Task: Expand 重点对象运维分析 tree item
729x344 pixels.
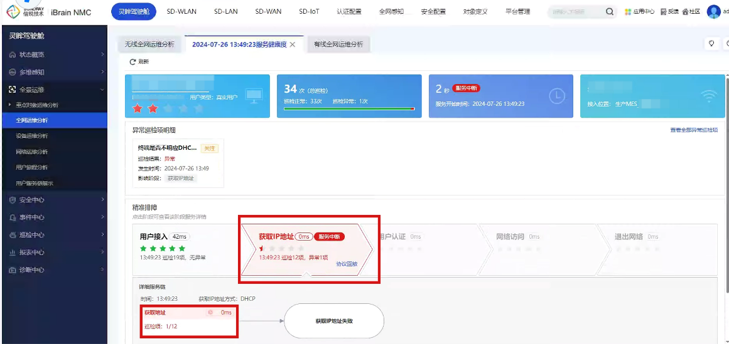Action: (10, 105)
